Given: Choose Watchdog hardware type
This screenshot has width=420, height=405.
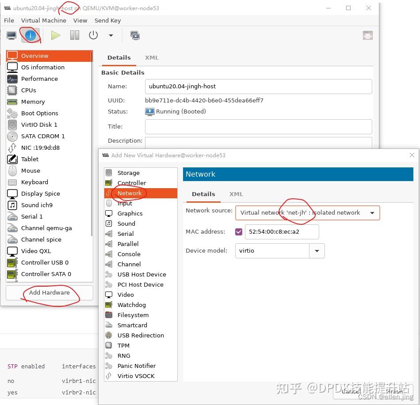Looking at the screenshot, I should coord(141,305).
